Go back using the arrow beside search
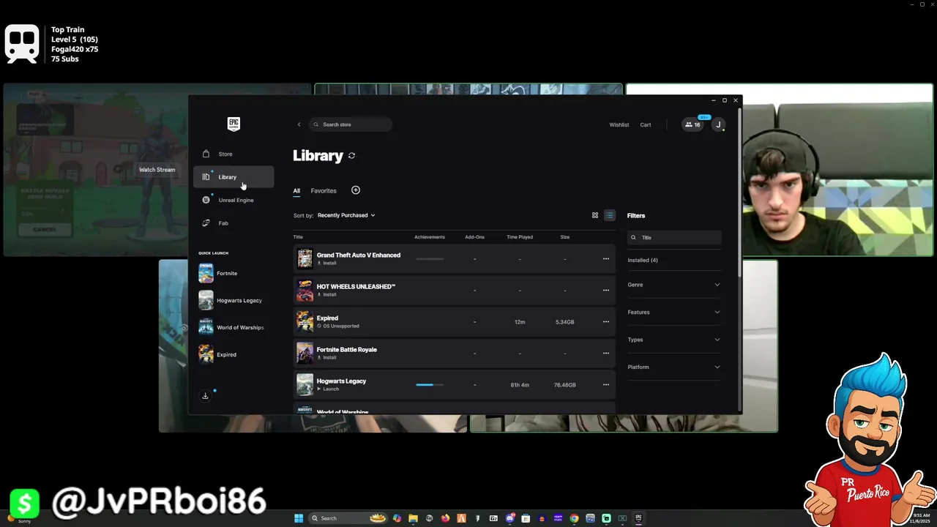 [x=299, y=124]
